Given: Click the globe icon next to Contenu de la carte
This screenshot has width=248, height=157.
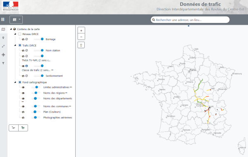Looking at the screenshot, I should 14,29.
